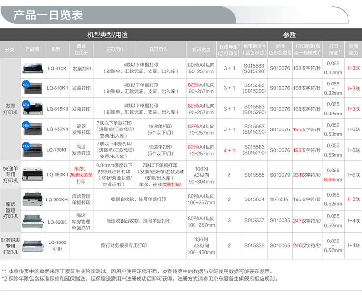
Task: Click 0.065-0.84mm thickness for LQ-680KII
Action: (x=333, y=175)
